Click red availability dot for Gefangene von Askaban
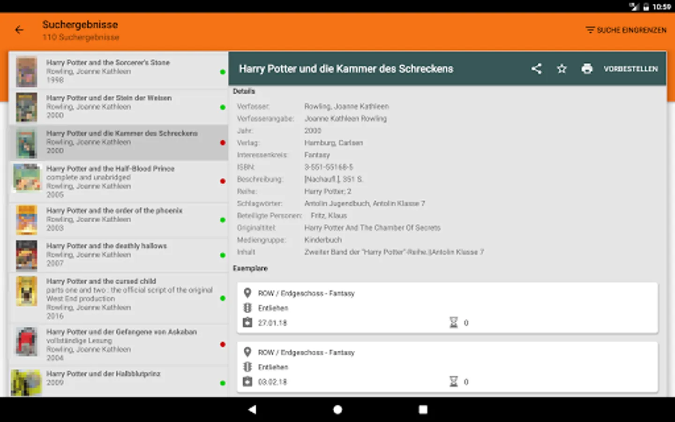Image resolution: width=675 pixels, height=422 pixels. click(x=223, y=344)
